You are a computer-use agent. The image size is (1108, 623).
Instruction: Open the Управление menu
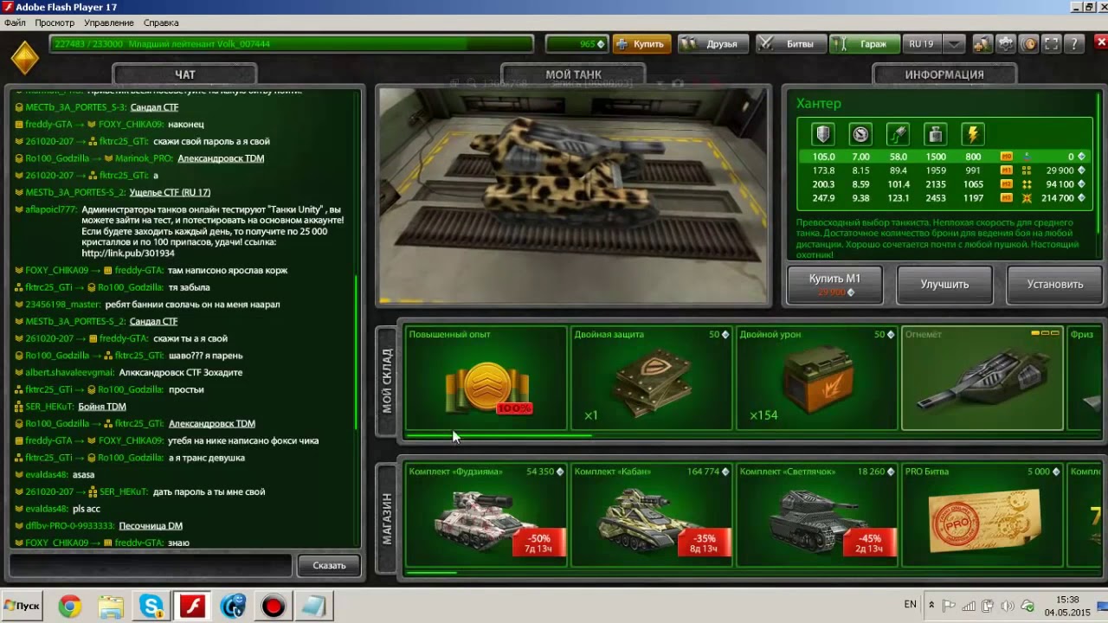108,22
